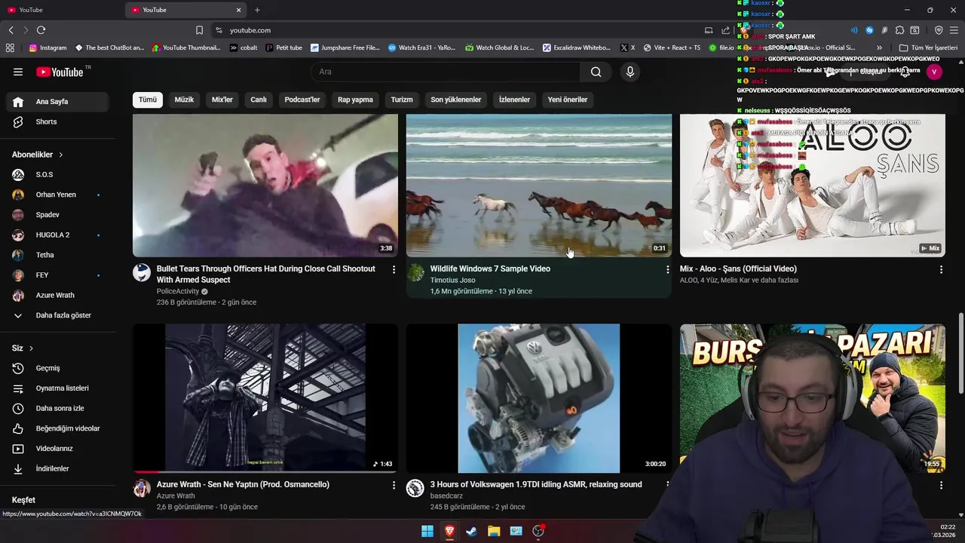Open PoliceActivity channel avatar
The height and width of the screenshot is (543, 965).
tap(142, 272)
